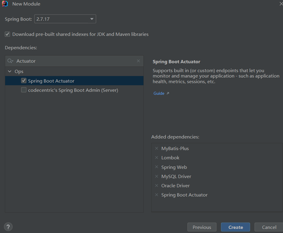Click the search magnifier icon
Image resolution: width=283 pixels, height=233 pixels.
click(10, 61)
